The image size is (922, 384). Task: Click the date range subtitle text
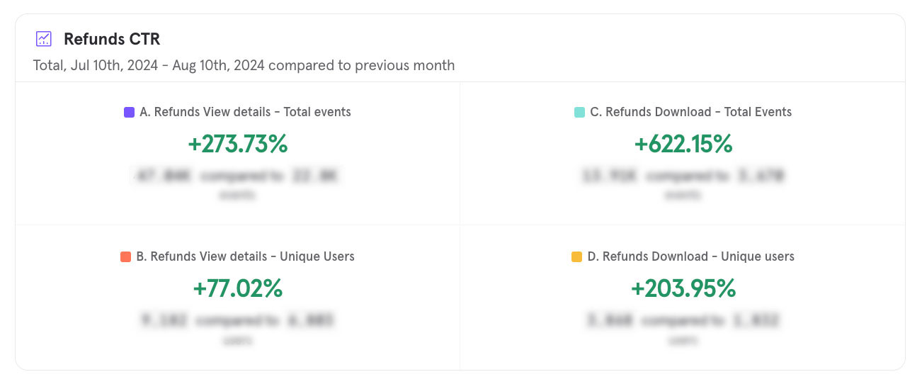[244, 65]
